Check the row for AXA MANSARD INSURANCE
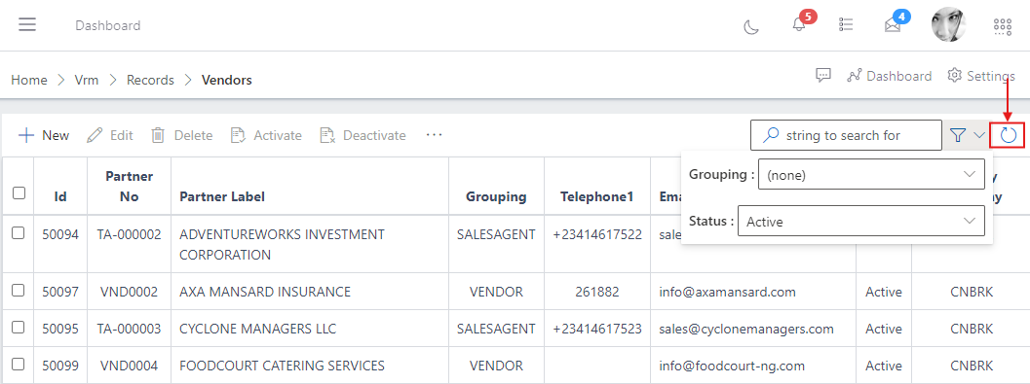 click(x=19, y=290)
